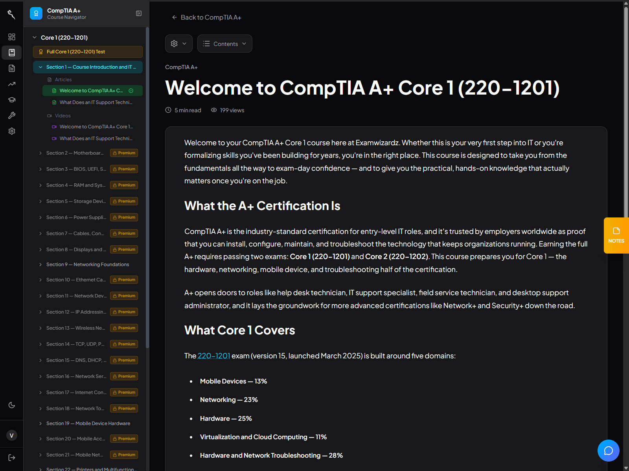The height and width of the screenshot is (471, 629).
Task: Click the sidebar navigator scrollbar
Action: pyautogui.click(x=147, y=188)
